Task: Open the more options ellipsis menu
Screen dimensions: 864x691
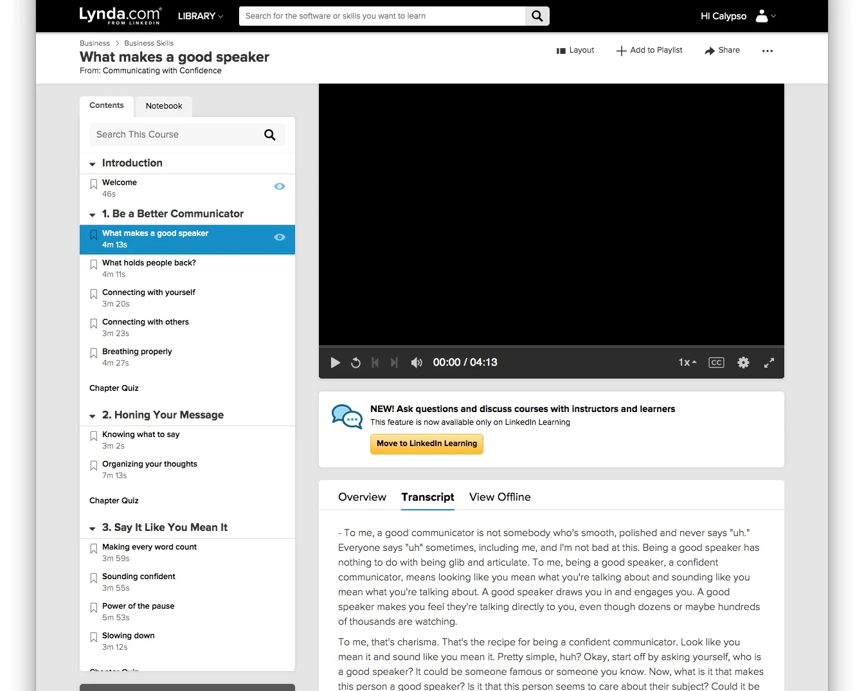Action: click(x=768, y=51)
